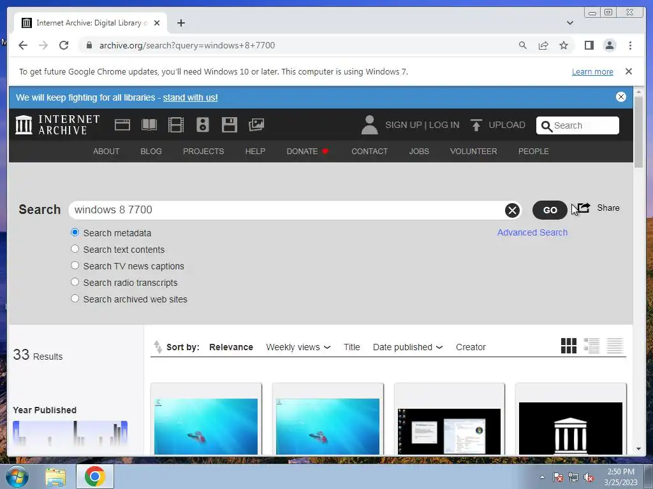653x489 pixels.
Task: Open the BLOG menu item
Action: coord(151,152)
